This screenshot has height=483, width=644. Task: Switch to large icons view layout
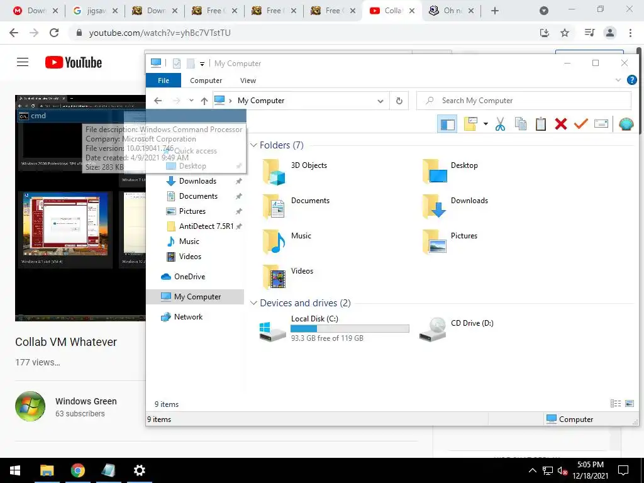629,404
